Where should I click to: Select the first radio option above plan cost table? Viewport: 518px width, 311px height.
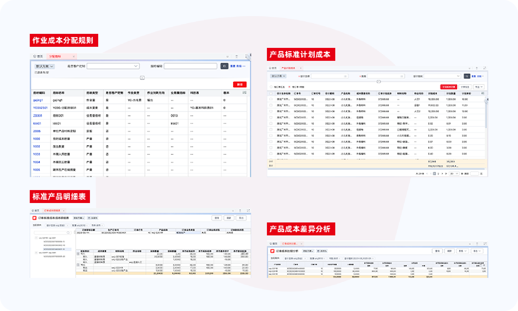271,87
